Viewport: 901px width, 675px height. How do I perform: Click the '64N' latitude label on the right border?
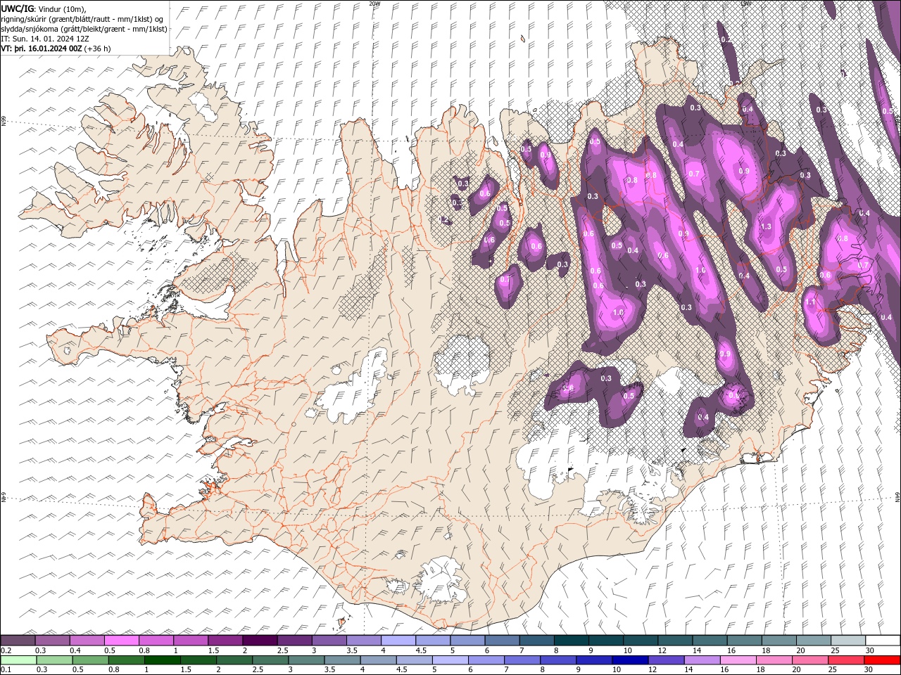tap(897, 496)
